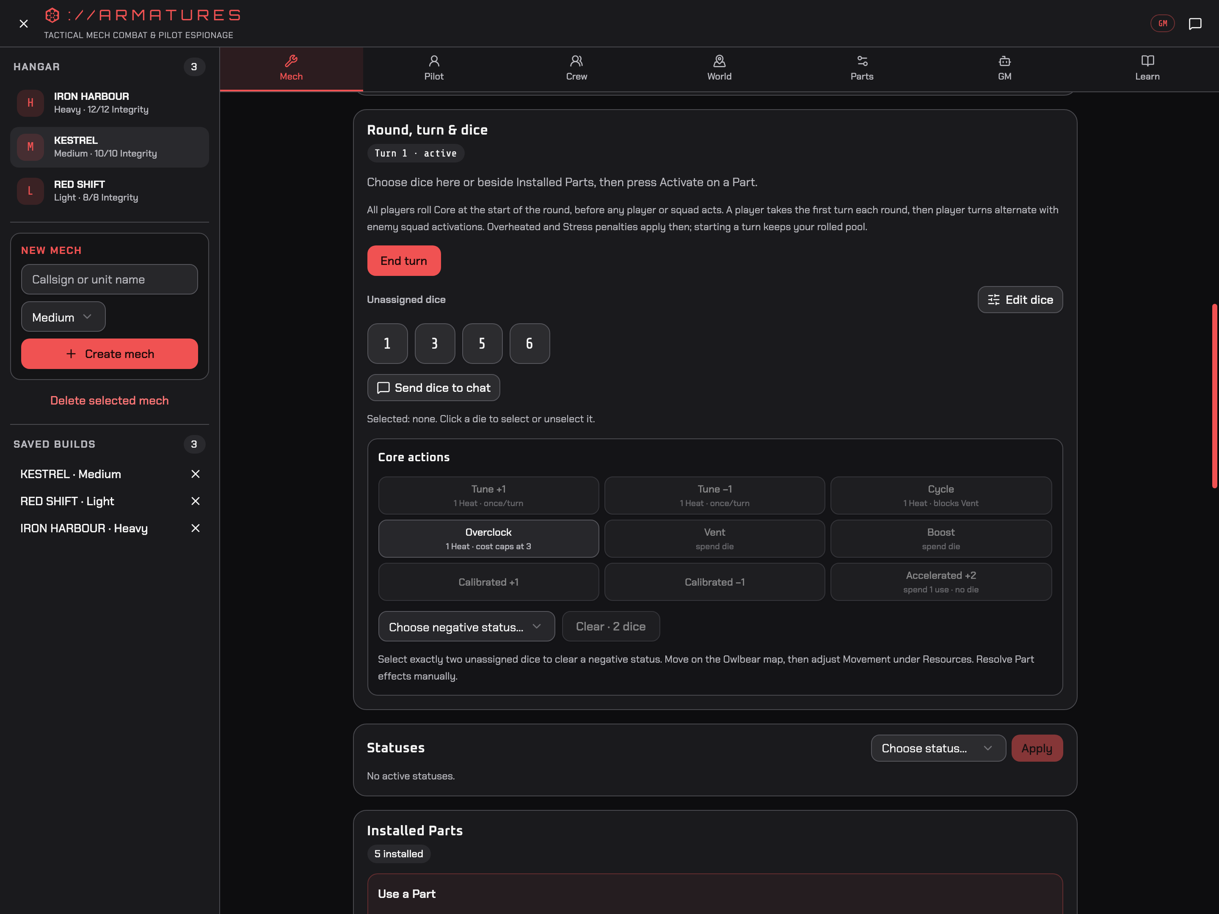The width and height of the screenshot is (1219, 914).
Task: Click the Vent core action
Action: coord(714,538)
